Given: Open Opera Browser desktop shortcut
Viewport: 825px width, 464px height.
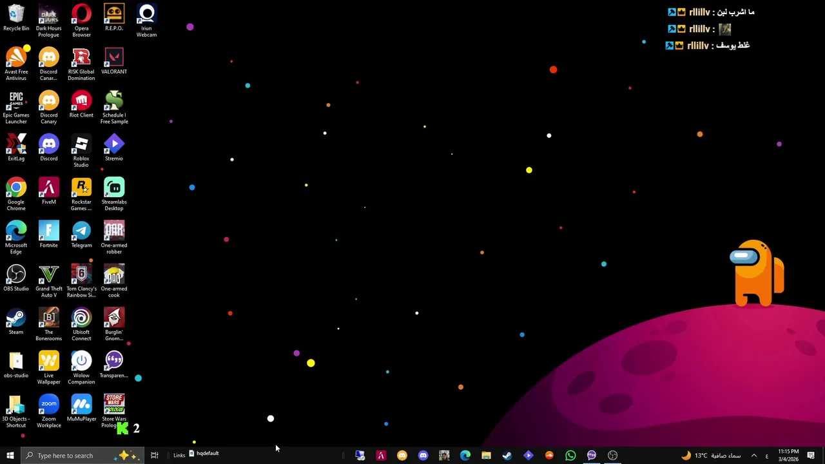Looking at the screenshot, I should point(81,21).
